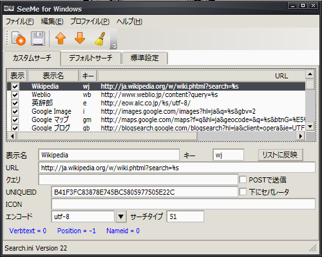Viewport: 322px width, 257px height.
Task: Open the エンコード dropdown arrow
Action: [121, 217]
